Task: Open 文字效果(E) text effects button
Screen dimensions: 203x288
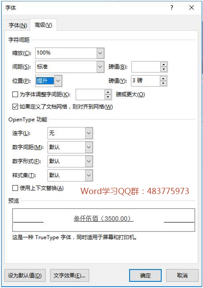Action: 69,276
